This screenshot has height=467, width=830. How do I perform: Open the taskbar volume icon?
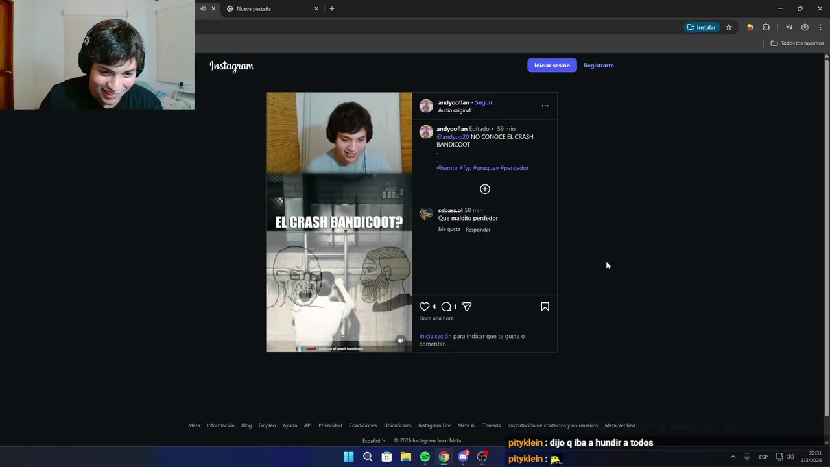point(790,457)
